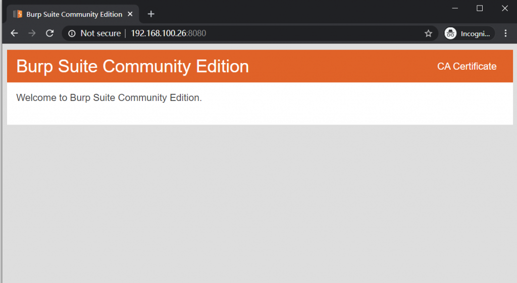Download the CA Certificate link
Viewport: 517px width, 283px height.
click(x=467, y=66)
